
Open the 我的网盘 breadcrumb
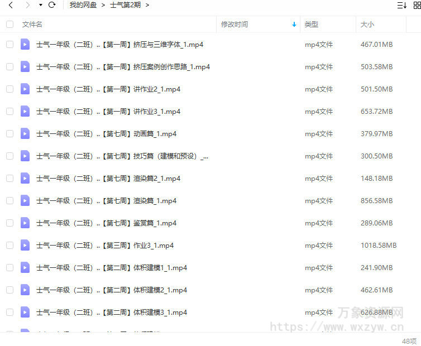(x=83, y=5)
